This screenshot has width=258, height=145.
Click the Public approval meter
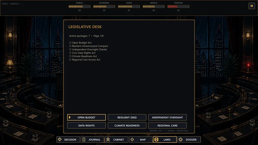(x=79, y=7)
